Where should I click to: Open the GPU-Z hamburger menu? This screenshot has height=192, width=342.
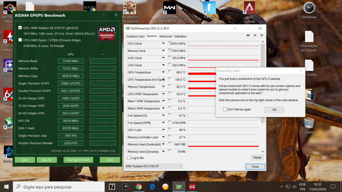coord(261,35)
